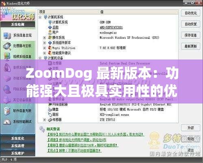Open the 【最新】唐家山堰塞湖 news link
Viewport: 203px width, 163px height.
coord(82,145)
